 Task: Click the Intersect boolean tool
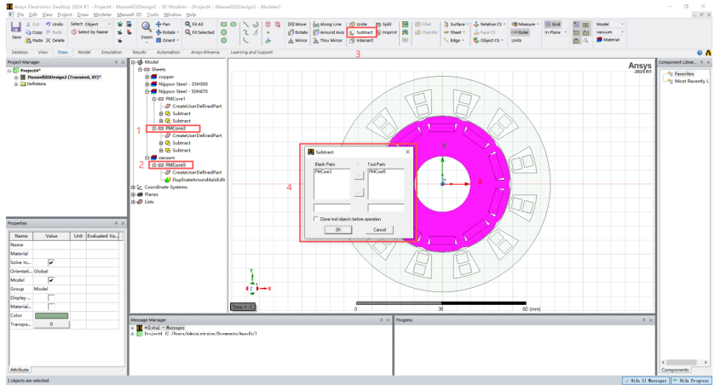point(361,41)
